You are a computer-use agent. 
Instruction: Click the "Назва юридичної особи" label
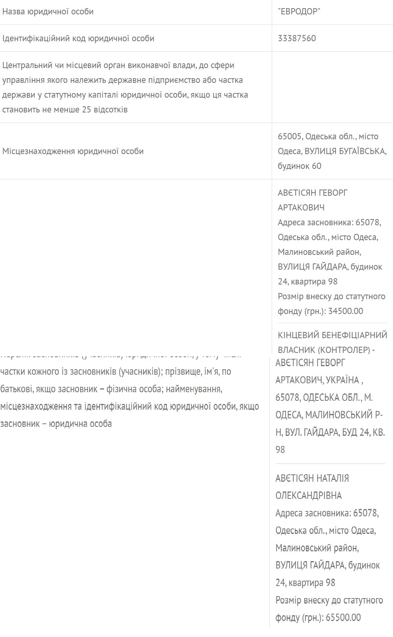coord(48,12)
